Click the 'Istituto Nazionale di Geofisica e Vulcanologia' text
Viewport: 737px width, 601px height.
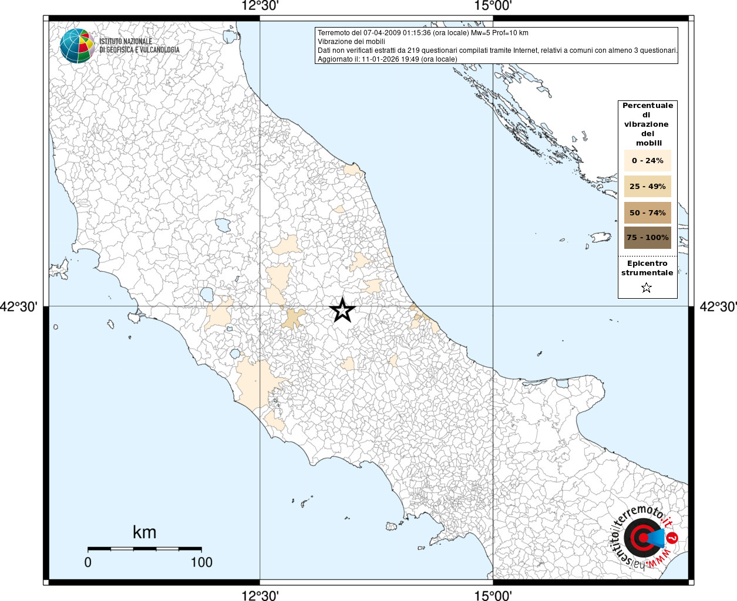coord(139,46)
